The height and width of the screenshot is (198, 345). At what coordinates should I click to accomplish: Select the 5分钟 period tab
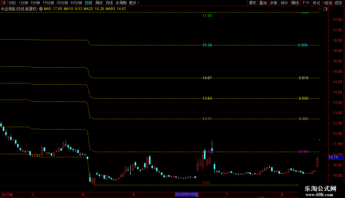click(x=35, y=3)
